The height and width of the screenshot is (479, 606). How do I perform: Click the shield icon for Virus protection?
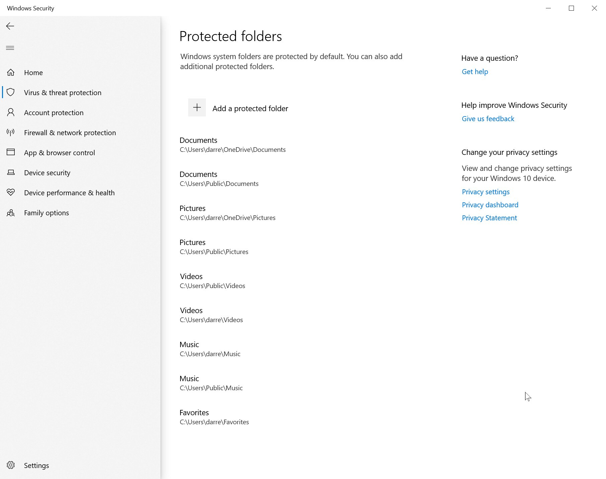[11, 92]
